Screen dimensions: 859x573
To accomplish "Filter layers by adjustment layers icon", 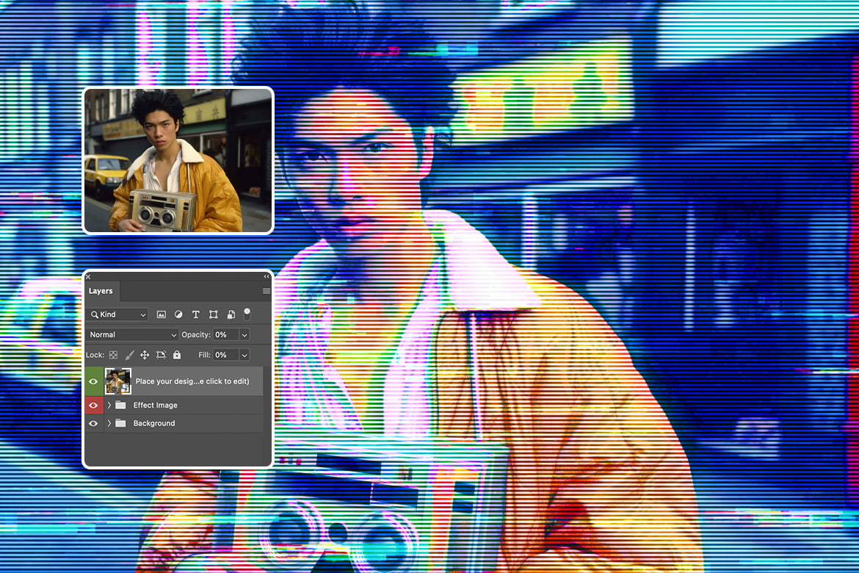I will [178, 314].
